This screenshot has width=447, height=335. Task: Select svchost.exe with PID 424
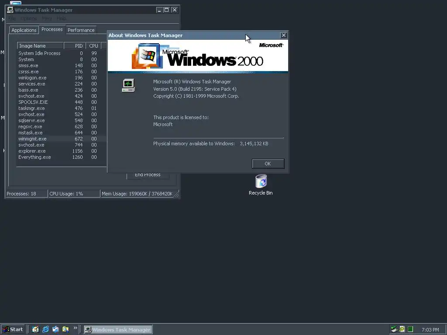[62, 96]
